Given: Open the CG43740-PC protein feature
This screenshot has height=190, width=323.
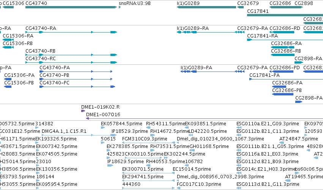Looking at the screenshot, I should click(x=77, y=87).
